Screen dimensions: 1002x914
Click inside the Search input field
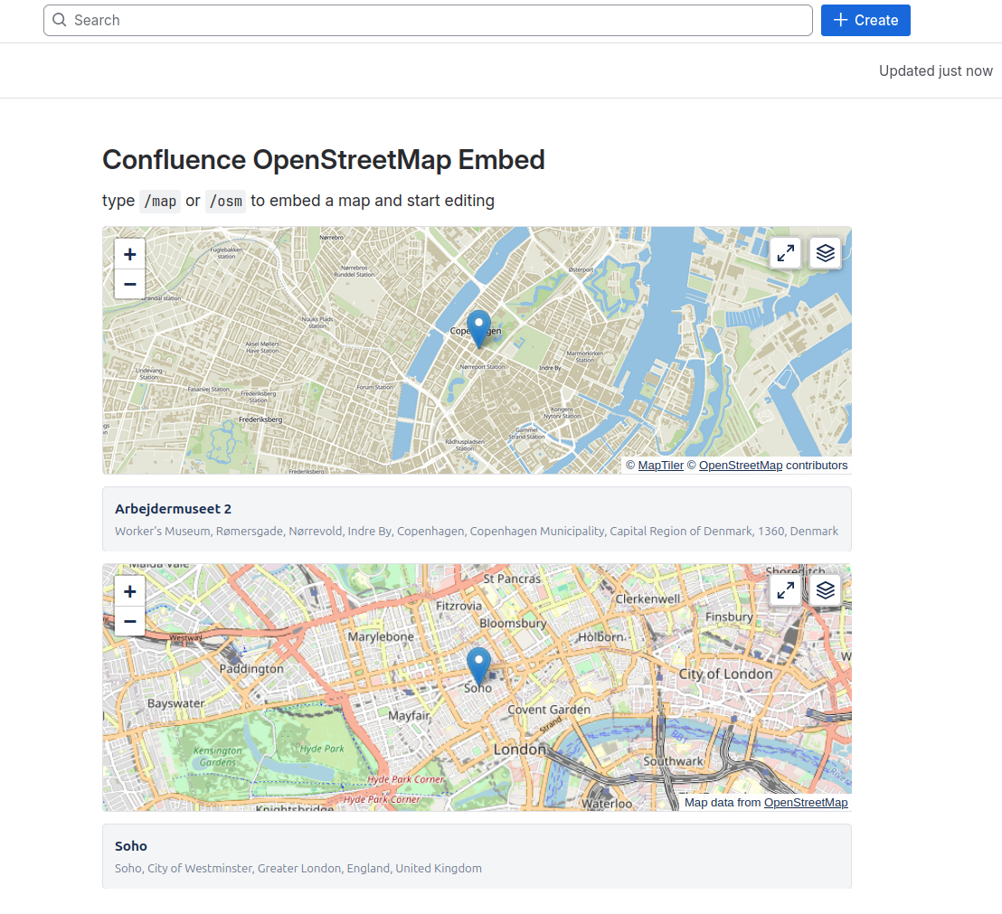point(362,19)
